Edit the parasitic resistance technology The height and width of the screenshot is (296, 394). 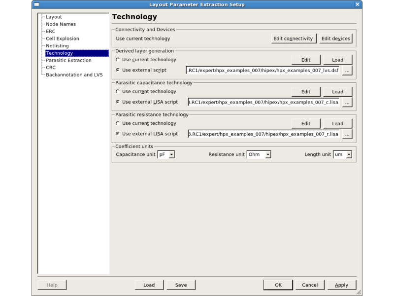(306, 123)
